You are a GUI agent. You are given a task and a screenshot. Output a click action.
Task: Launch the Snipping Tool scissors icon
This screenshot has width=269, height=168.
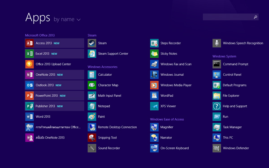92,138
